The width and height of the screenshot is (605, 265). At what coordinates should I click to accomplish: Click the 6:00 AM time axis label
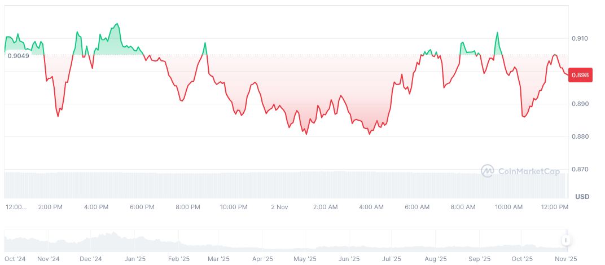(x=417, y=207)
